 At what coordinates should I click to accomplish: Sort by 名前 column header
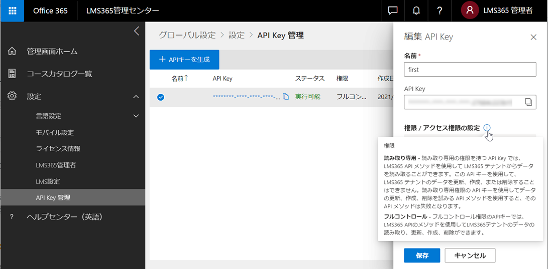coord(180,79)
